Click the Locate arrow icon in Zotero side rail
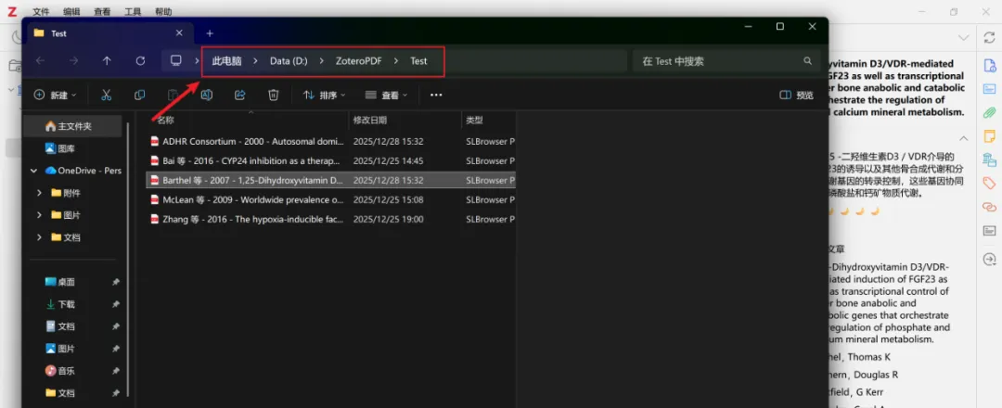The height and width of the screenshot is (408, 1002). [989, 260]
